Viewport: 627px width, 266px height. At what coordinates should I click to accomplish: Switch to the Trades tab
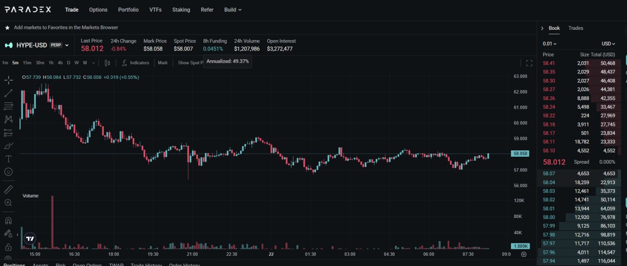click(x=576, y=28)
